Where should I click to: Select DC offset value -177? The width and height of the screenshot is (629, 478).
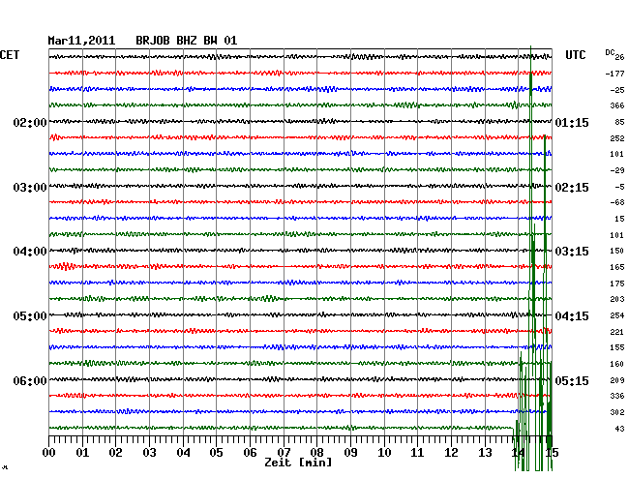point(614,74)
